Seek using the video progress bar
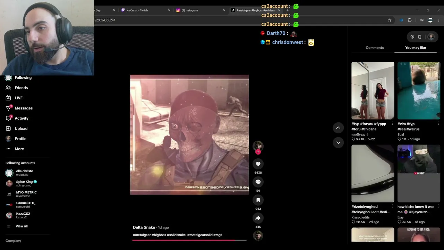Viewport: 444px width, 250px height. tap(189, 240)
